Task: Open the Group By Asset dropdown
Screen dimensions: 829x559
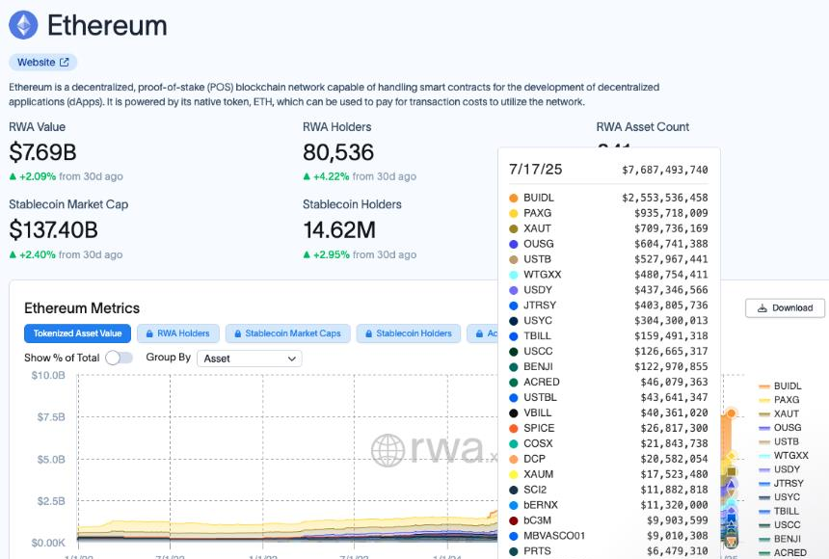Action: (x=249, y=359)
